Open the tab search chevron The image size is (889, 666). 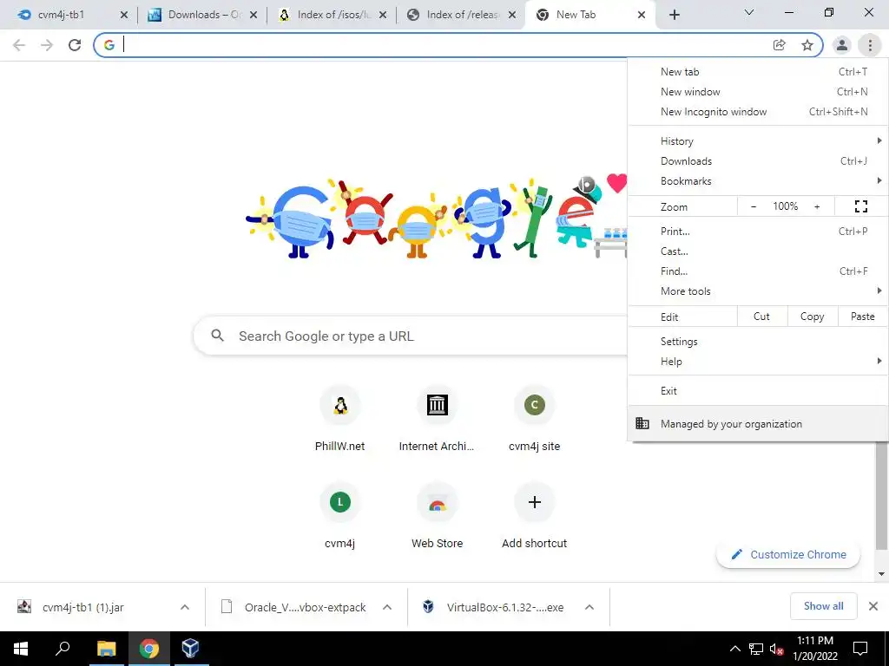pos(749,12)
